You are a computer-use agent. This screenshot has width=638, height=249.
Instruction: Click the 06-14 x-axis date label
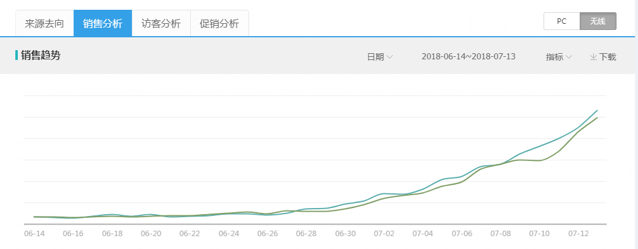tap(34, 234)
